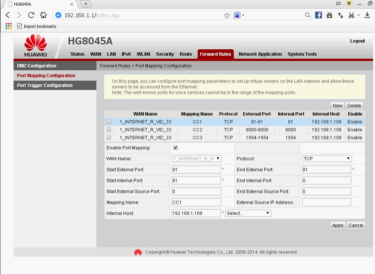This screenshot has height=274, width=375.
Task: Reload the page with the refresh icon
Action: (31, 15)
